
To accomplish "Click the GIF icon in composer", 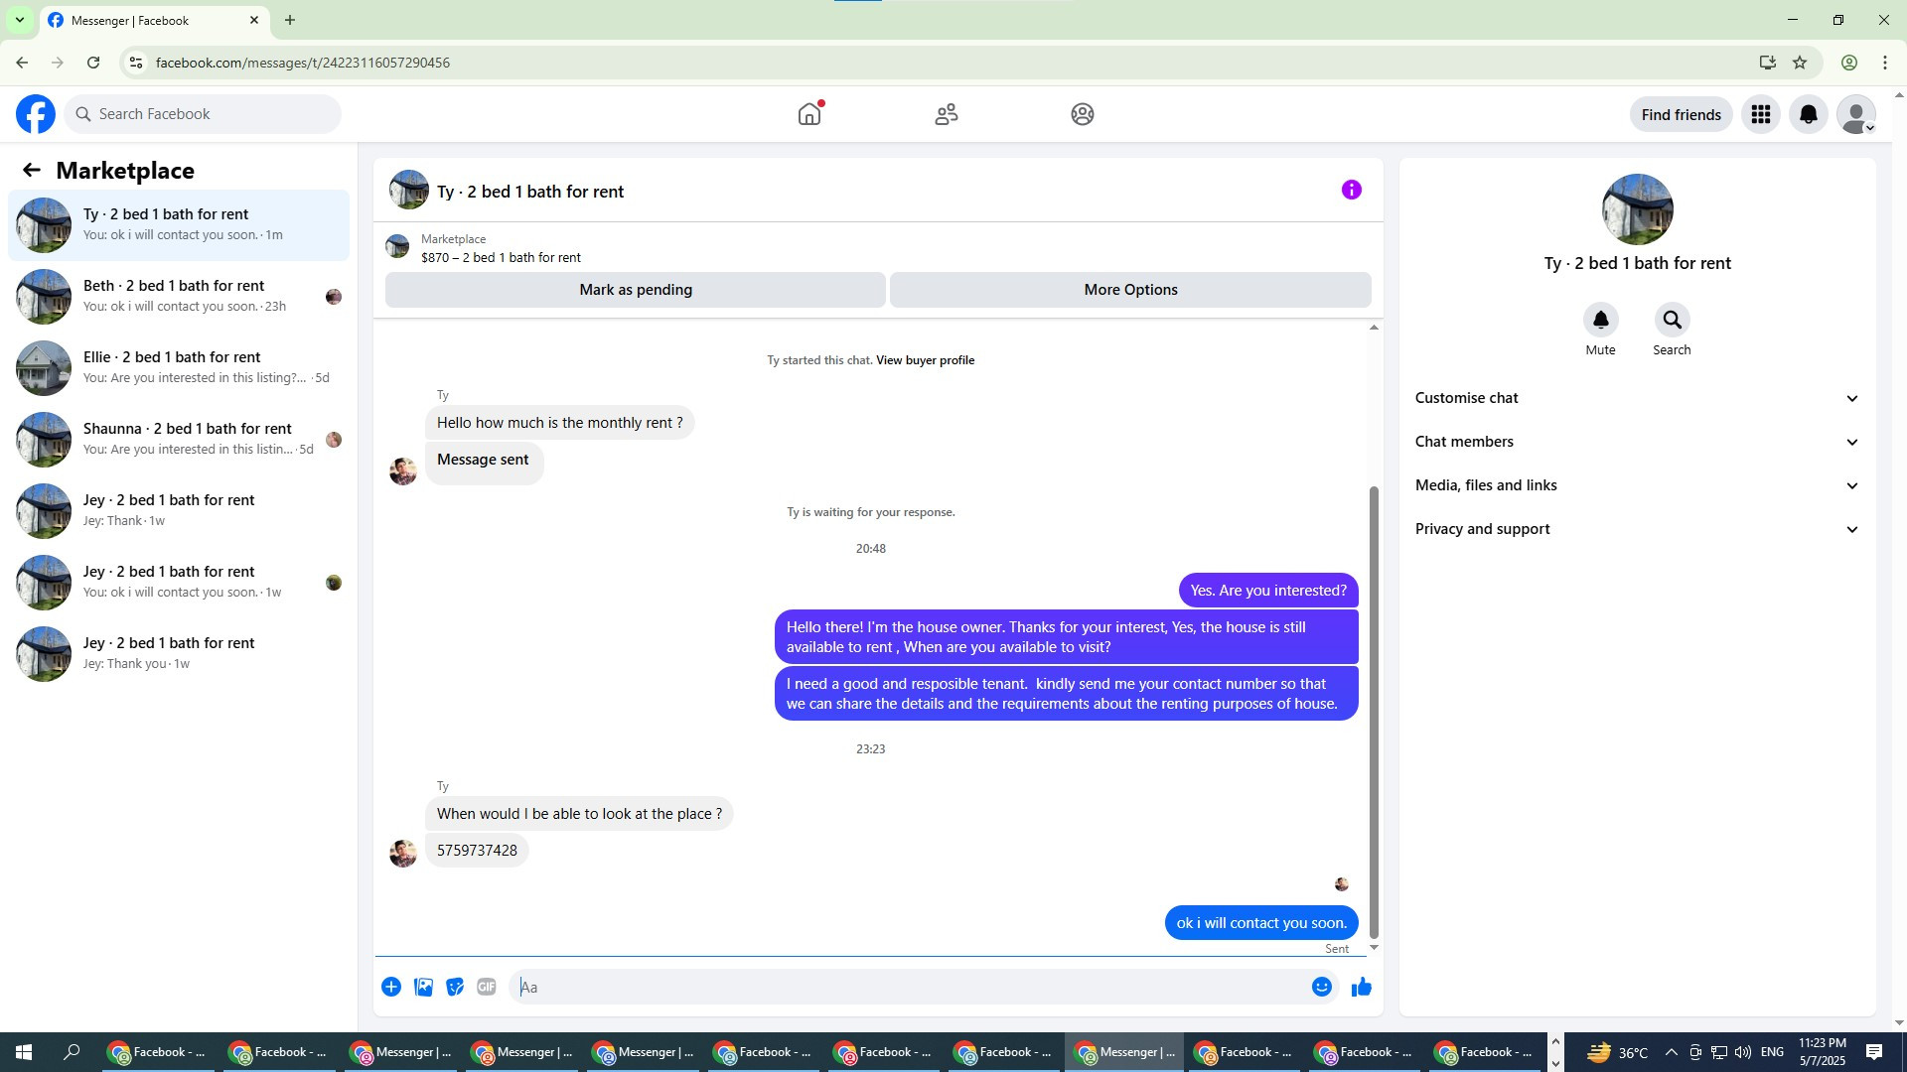I will (486, 987).
